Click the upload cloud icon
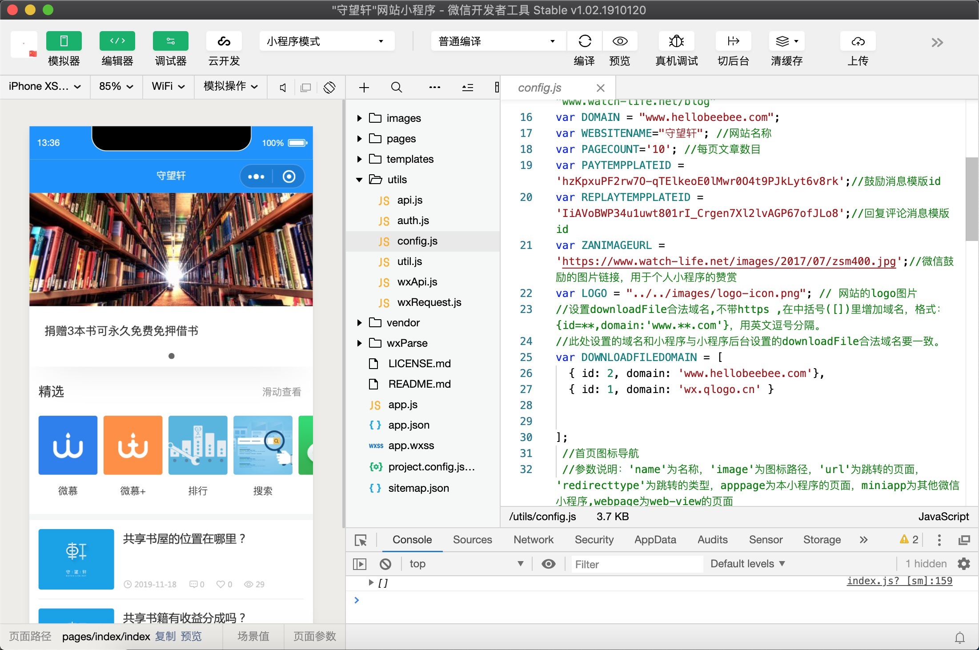Screen dimensions: 979x650 click(858, 41)
